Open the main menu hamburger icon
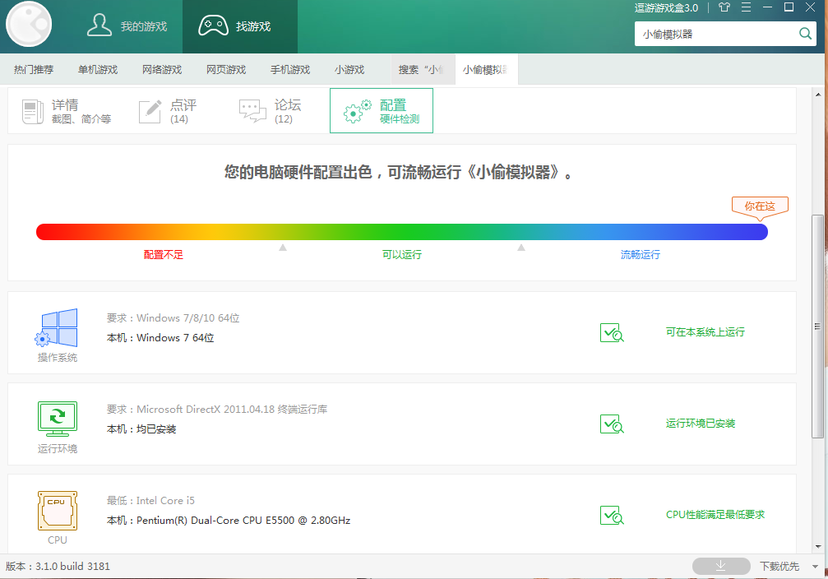828x579 pixels. click(746, 7)
